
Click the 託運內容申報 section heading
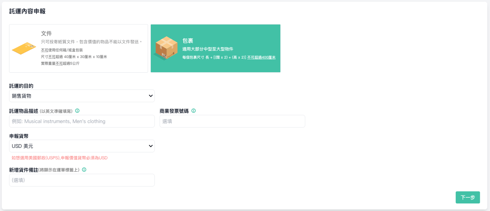click(27, 11)
